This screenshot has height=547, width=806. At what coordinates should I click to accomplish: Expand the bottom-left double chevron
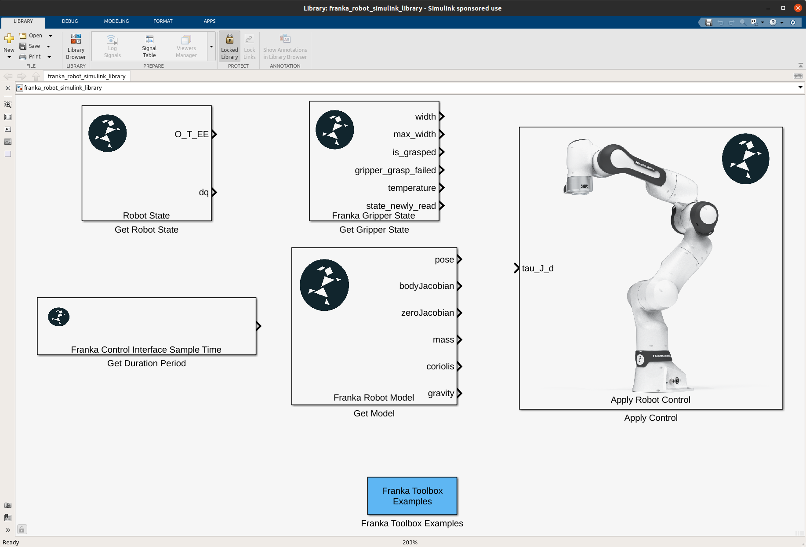click(x=8, y=530)
